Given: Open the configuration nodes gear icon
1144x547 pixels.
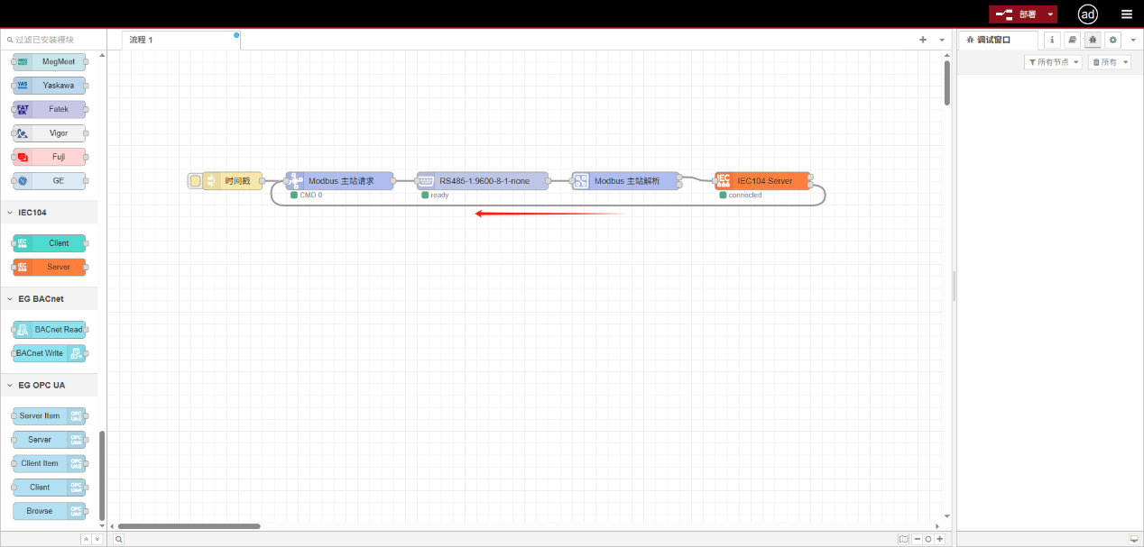Looking at the screenshot, I should click(x=1112, y=40).
